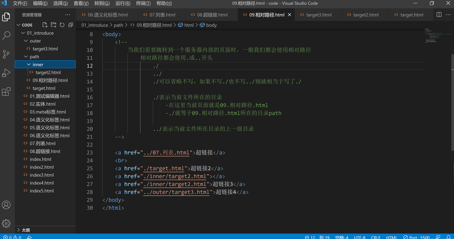Viewport: 454px width, 239px height.
Task: Close the 09.相对路径.html tab
Action: [x=290, y=15]
